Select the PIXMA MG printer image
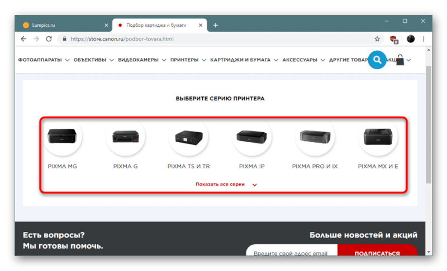This screenshot has height=271, width=447. pos(62,136)
